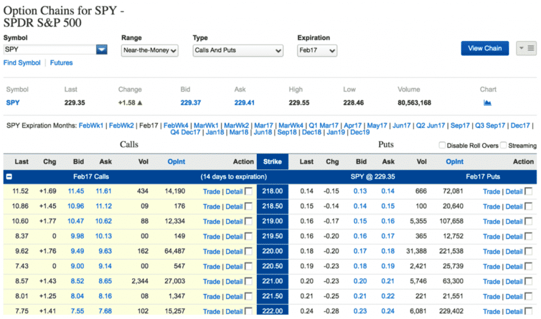
Task: Sort by the puts OpInt column header
Action: pyautogui.click(x=455, y=161)
